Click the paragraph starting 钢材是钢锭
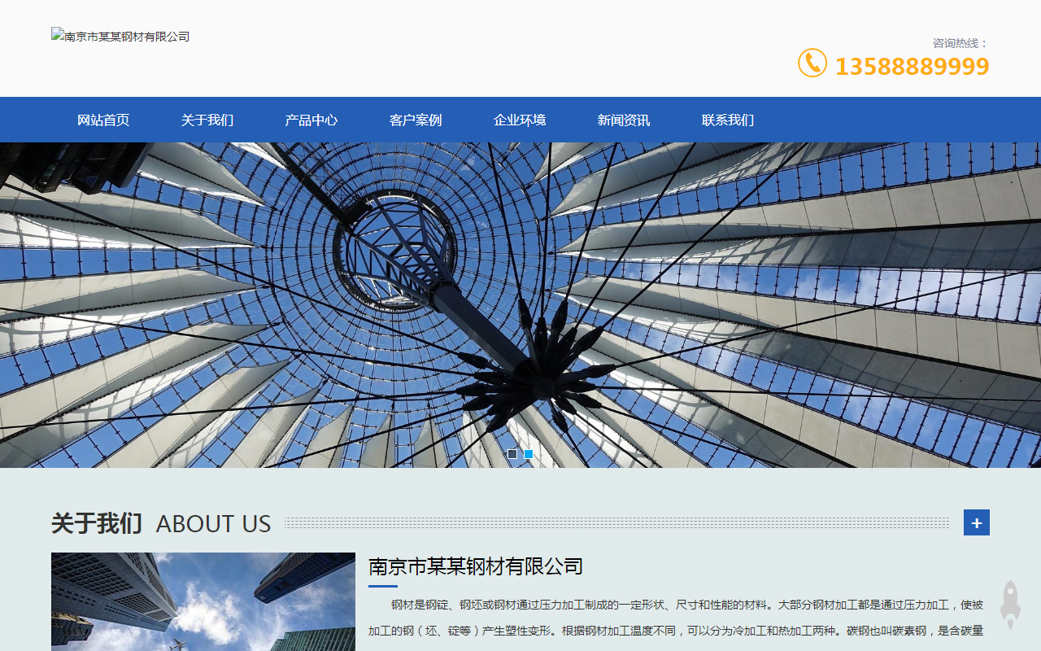This screenshot has height=651, width=1041. [x=676, y=618]
